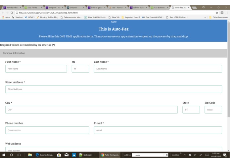Open the Edge chrome.storage taskbar window

pos(45,155)
